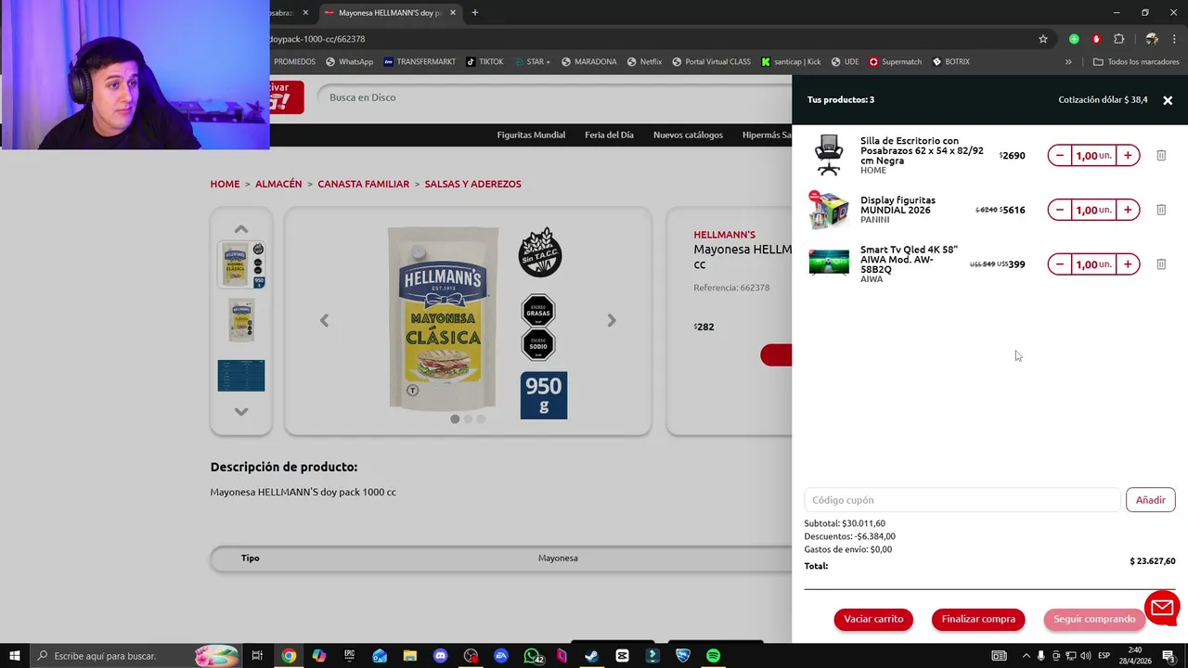Screen dimensions: 1188x668
Task: Select third carousel dot under image
Action: [x=481, y=418]
